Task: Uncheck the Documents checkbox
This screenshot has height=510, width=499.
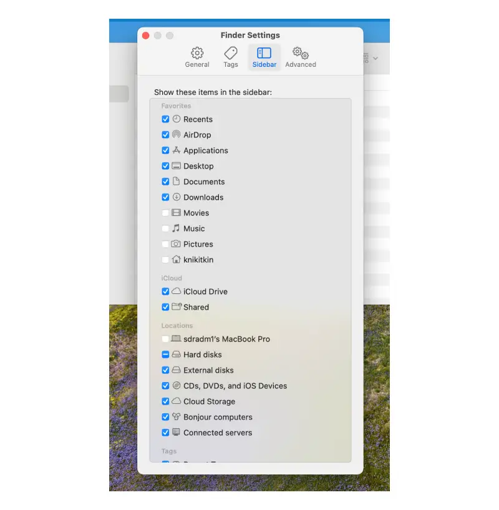Action: (x=165, y=182)
